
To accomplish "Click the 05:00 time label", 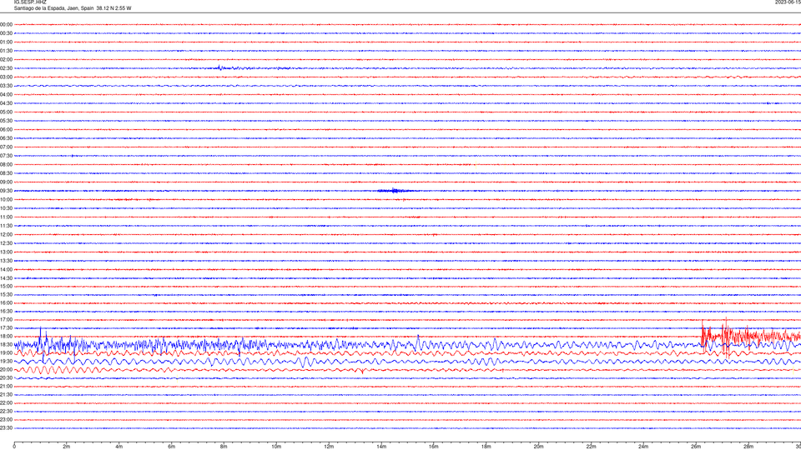I will 6,112.
